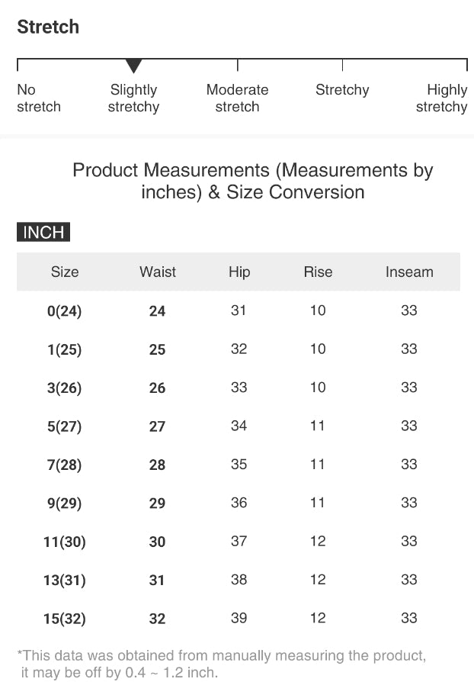Click the Size column header
Screen dimensions: 474x682
click(65, 272)
